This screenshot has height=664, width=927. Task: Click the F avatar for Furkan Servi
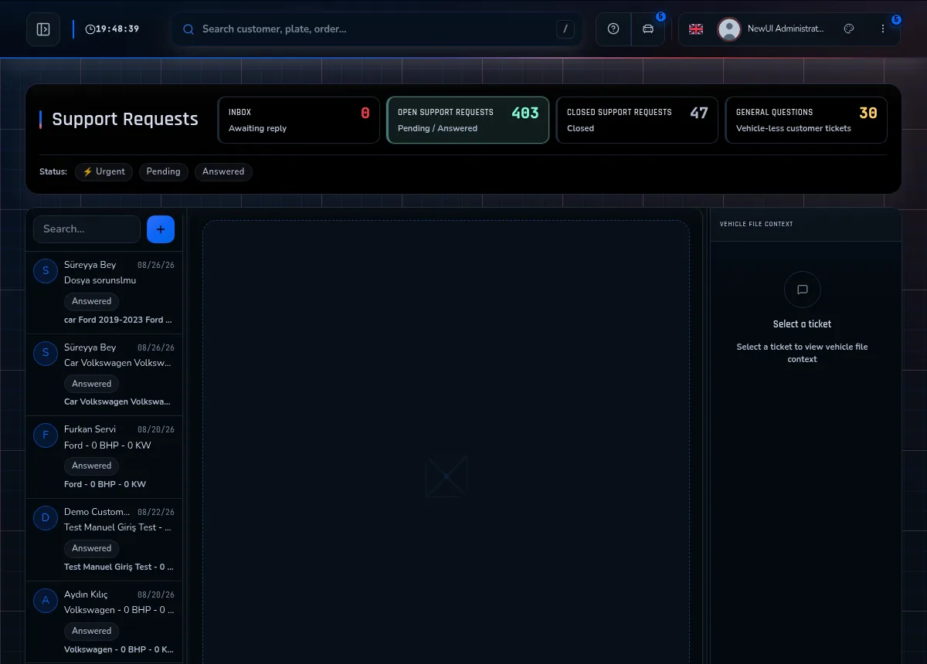[x=46, y=435]
